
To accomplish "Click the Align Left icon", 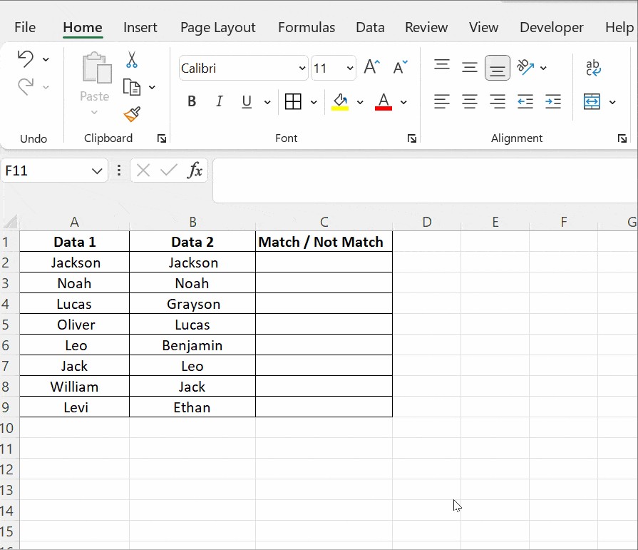I will click(x=442, y=101).
